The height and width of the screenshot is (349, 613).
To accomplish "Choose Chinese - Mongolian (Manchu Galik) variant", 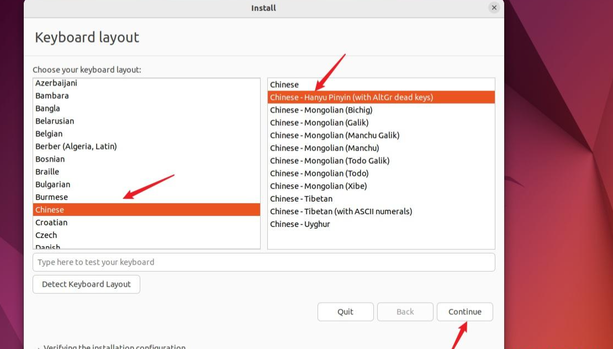I will (x=381, y=136).
